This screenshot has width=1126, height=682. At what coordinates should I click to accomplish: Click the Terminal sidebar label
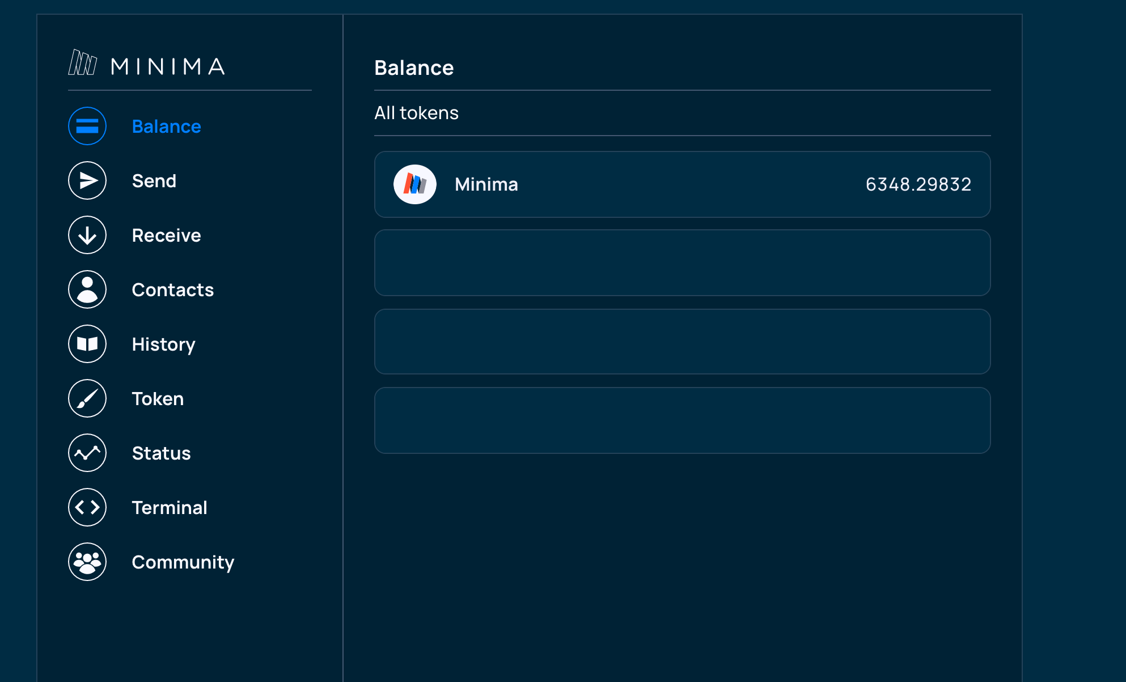point(170,507)
